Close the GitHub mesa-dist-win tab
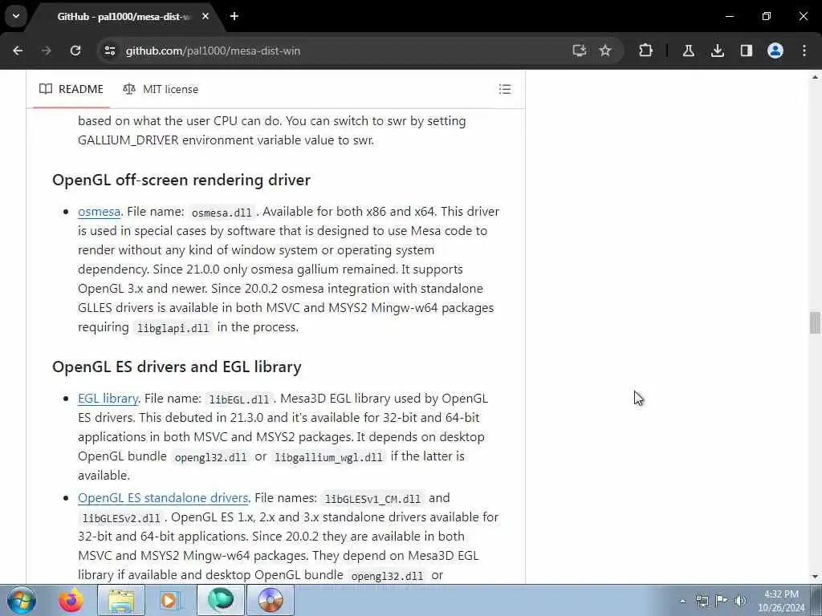This screenshot has width=822, height=616. click(205, 16)
